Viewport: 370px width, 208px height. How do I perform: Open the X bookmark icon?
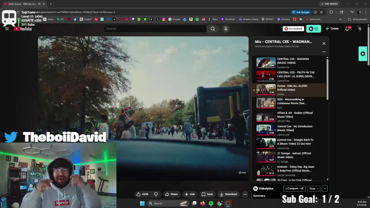click(x=158, y=19)
